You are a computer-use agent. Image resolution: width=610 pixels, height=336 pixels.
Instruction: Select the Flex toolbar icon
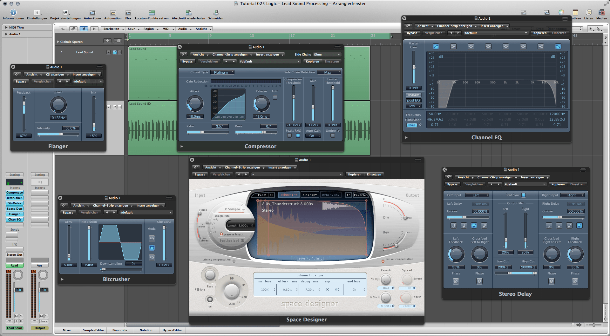[128, 13]
